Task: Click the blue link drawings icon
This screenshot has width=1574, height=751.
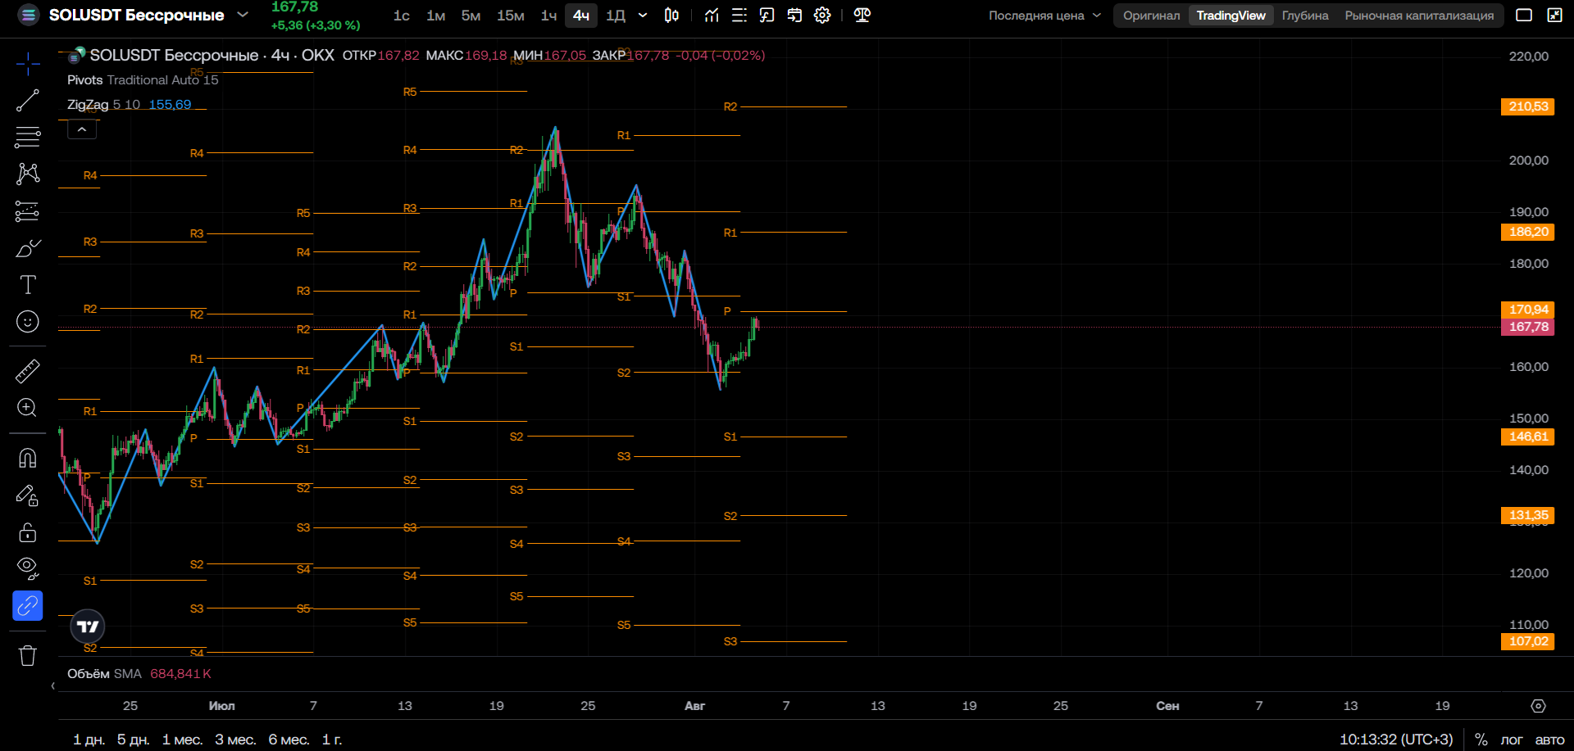Action: click(x=28, y=606)
